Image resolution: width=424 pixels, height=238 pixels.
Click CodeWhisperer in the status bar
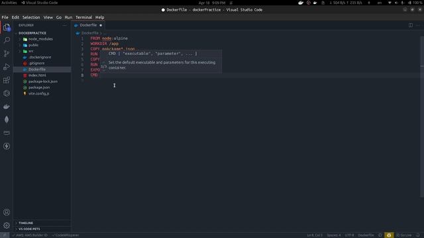(x=66, y=235)
